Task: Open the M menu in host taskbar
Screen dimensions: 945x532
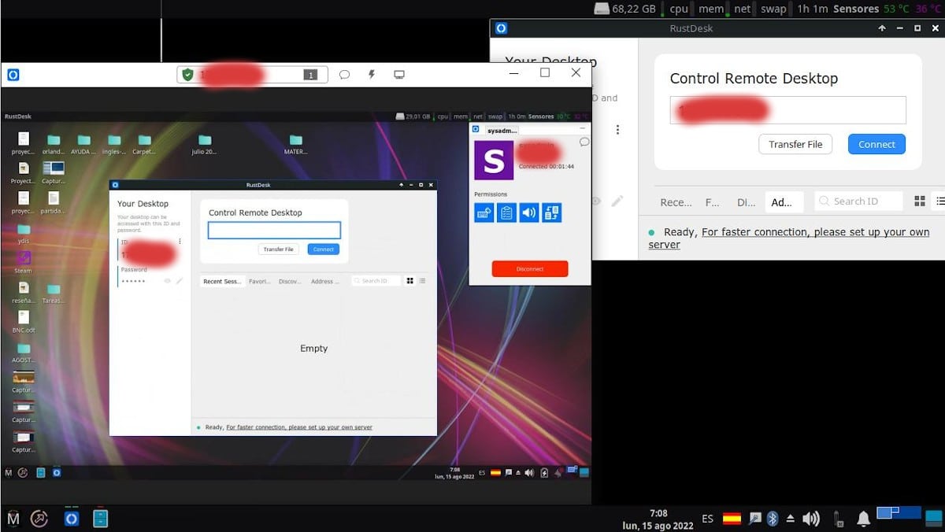Action: [x=13, y=519]
